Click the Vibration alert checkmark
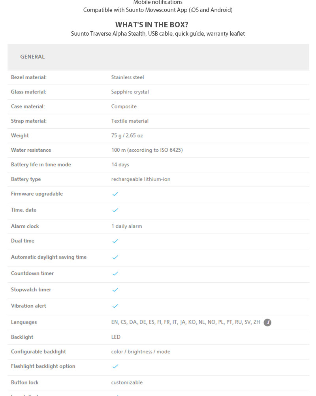Image resolution: width=316 pixels, height=396 pixels. point(115,306)
